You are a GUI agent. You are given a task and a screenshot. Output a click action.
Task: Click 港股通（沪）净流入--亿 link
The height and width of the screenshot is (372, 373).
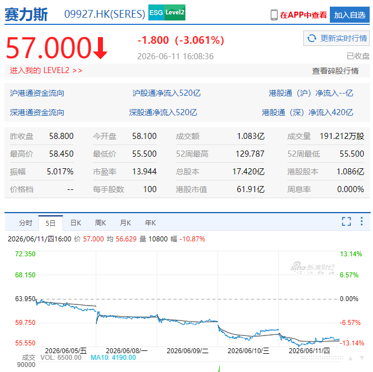(311, 93)
